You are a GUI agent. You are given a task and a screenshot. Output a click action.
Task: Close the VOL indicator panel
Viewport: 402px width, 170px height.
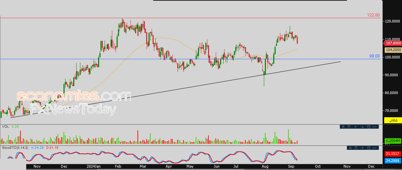(343, 127)
